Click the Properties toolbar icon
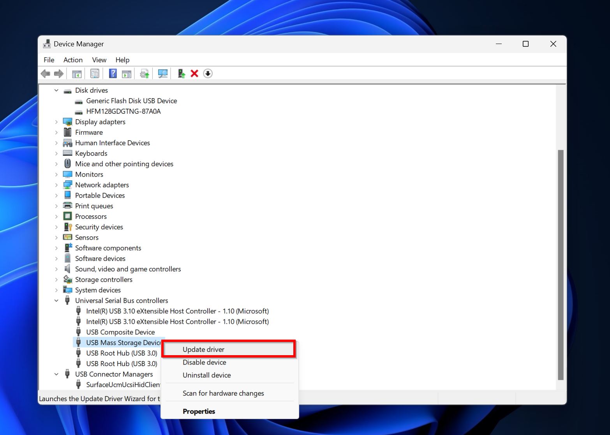The image size is (610, 435). (95, 74)
